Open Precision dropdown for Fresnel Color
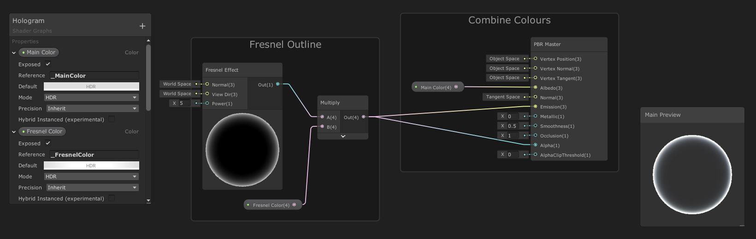The width and height of the screenshot is (756, 239). 92,188
